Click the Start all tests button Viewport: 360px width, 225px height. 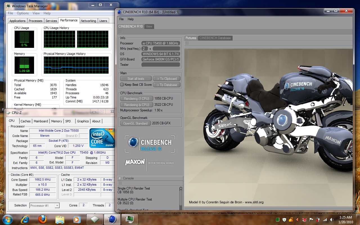tap(136, 79)
